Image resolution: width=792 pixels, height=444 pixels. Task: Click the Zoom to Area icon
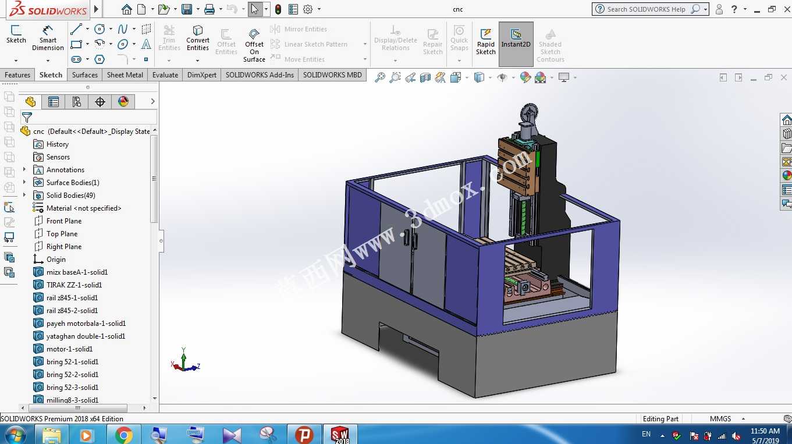click(x=395, y=77)
